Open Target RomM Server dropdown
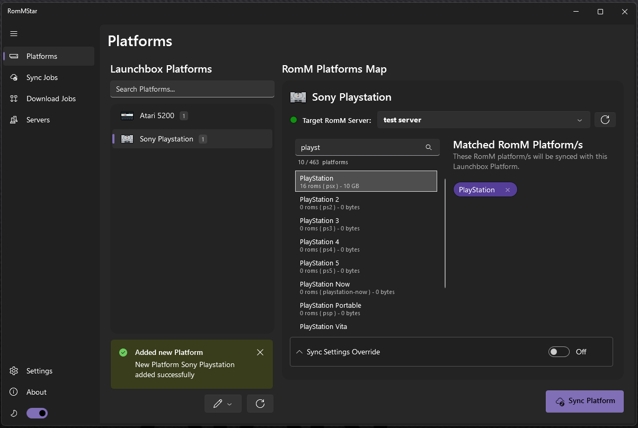638x428 pixels. click(484, 120)
